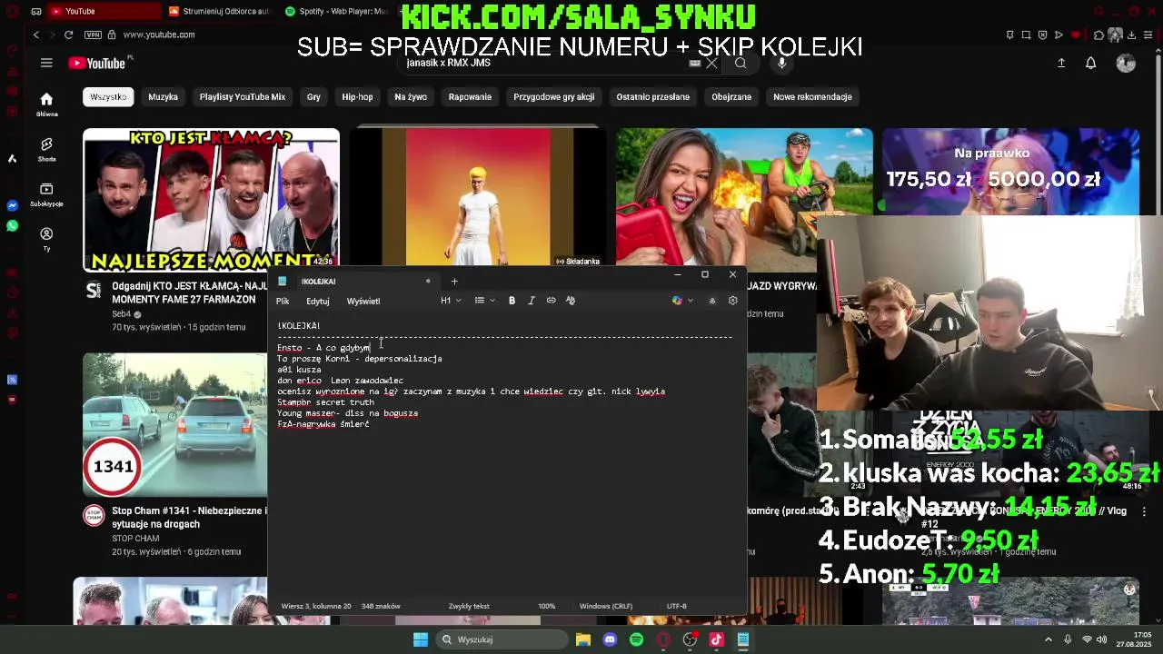Image resolution: width=1163 pixels, height=654 pixels.
Task: Click the taskbar Wyszukaj search box
Action: [x=500, y=639]
